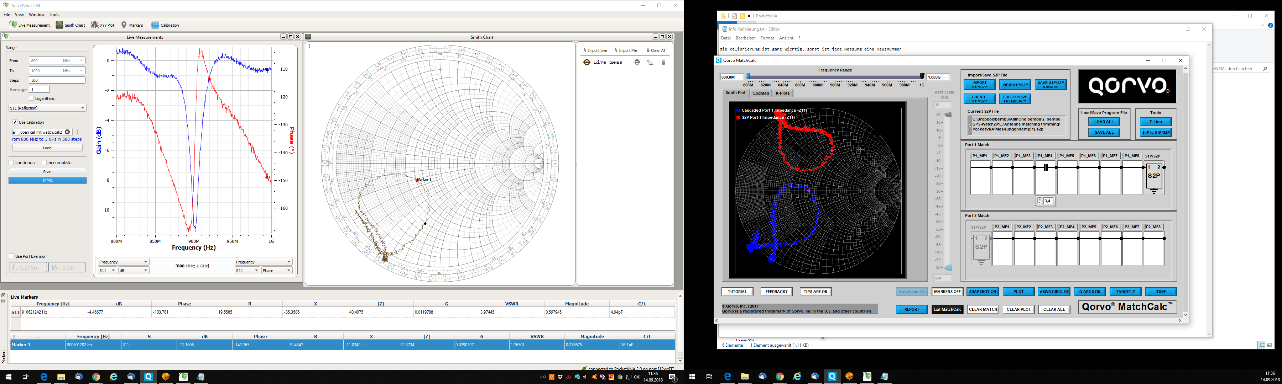Open the Windows Start menu on left taskbar
The image size is (1282, 384).
(9, 377)
